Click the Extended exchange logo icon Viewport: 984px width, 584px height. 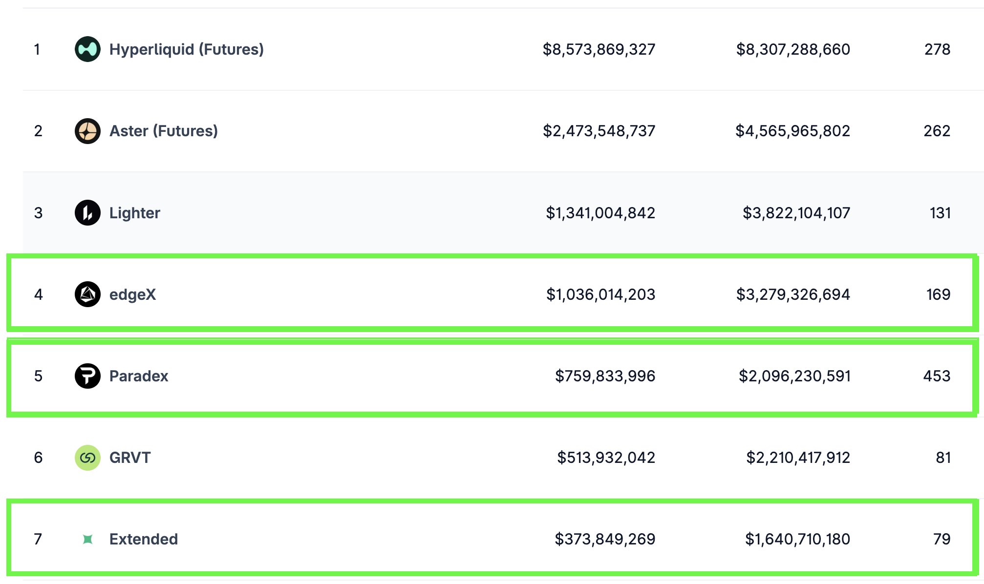87,539
